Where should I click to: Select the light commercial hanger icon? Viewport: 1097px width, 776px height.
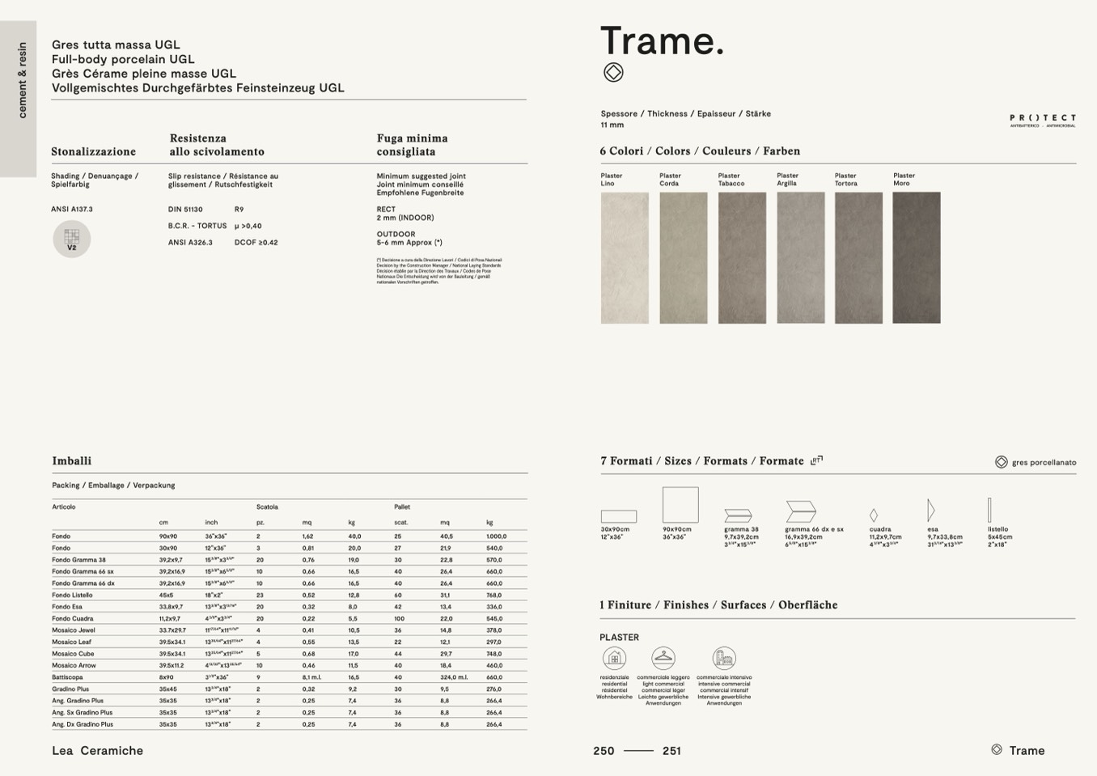[x=663, y=658]
